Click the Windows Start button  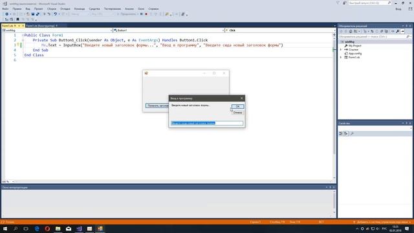pyautogui.click(x=5, y=228)
